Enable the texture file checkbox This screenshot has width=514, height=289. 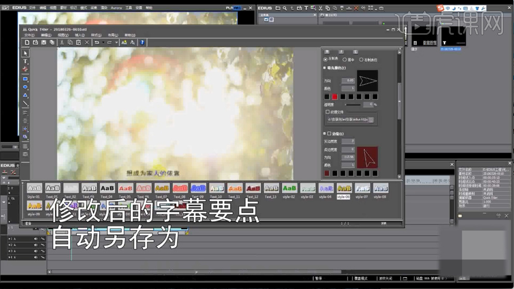click(328, 112)
